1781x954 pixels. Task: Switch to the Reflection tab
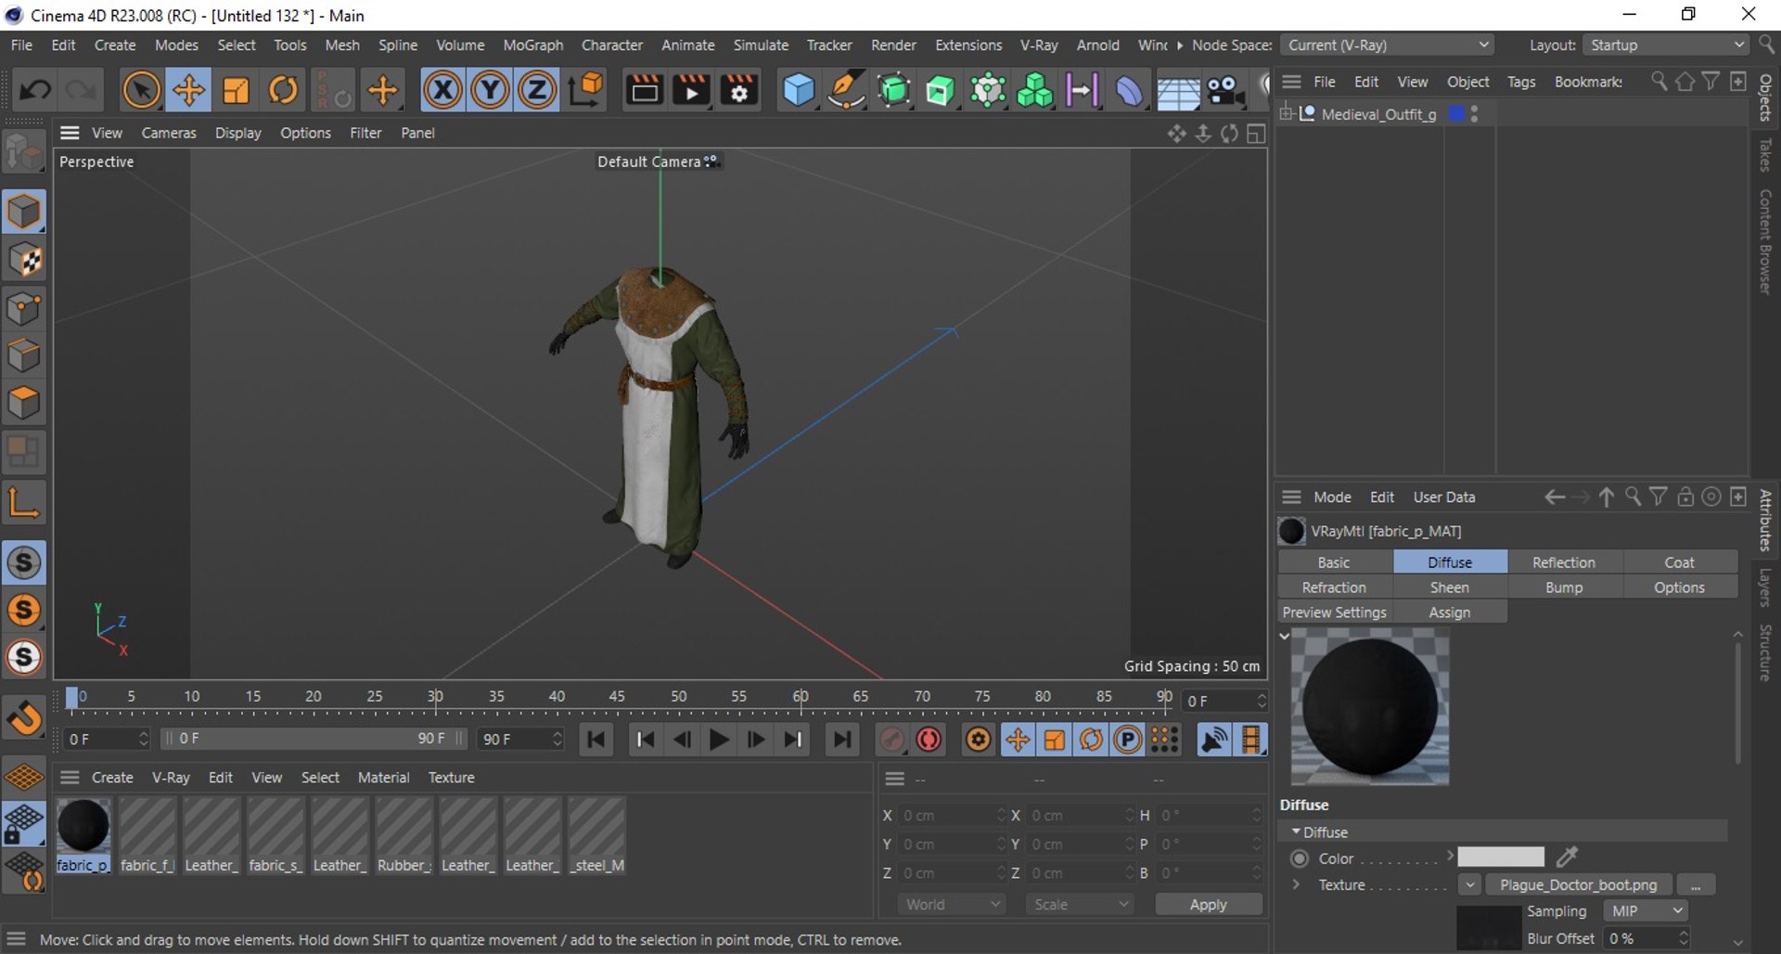click(x=1564, y=562)
